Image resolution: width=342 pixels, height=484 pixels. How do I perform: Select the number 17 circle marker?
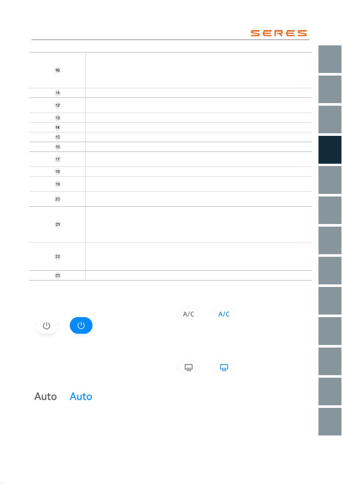coord(58,159)
